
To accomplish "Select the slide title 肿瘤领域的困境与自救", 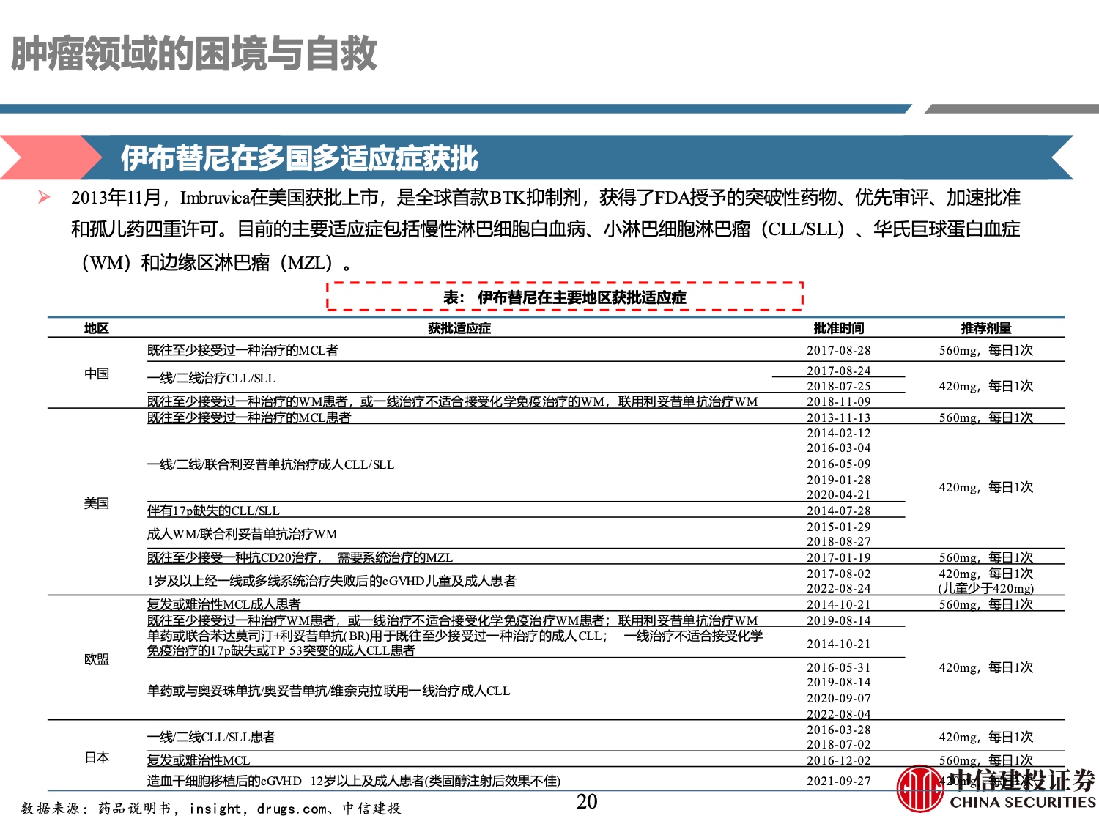I will coord(194,53).
